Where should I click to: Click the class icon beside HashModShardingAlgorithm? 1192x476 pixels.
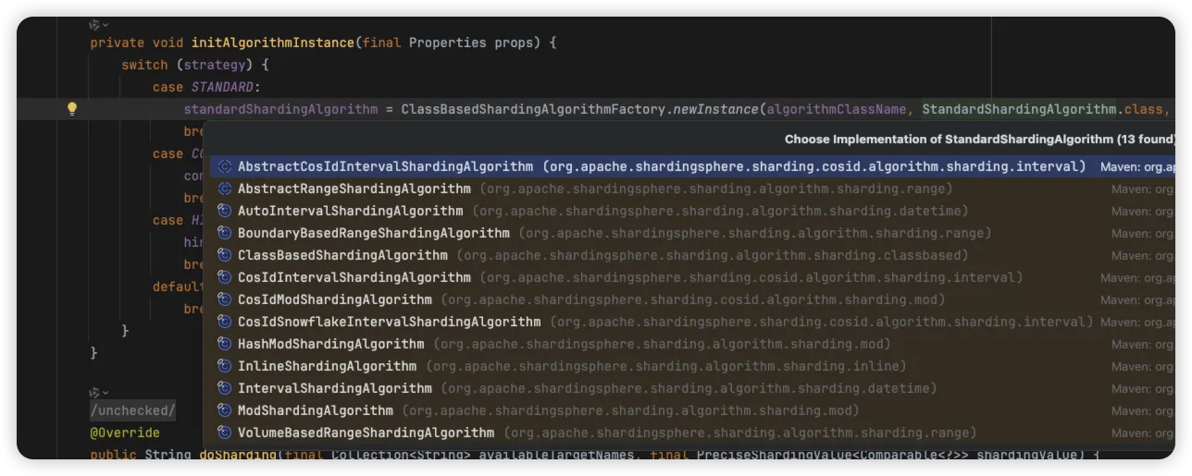click(x=224, y=344)
